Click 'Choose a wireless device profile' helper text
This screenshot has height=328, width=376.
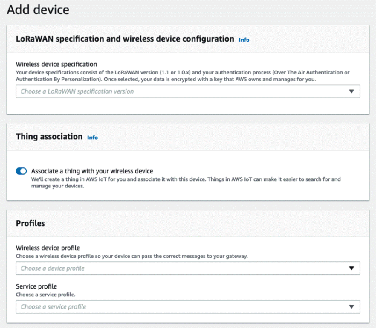132,256
